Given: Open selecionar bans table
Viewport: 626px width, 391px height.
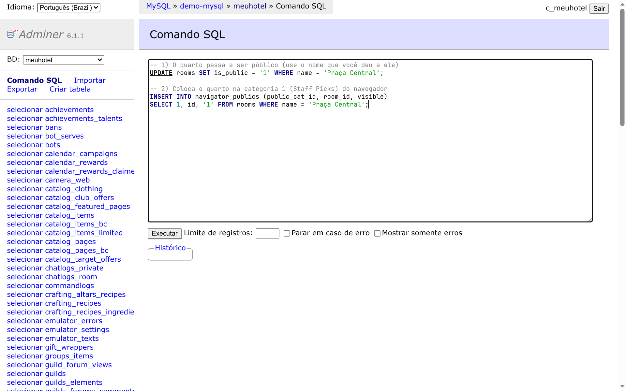Looking at the screenshot, I should point(34,127).
